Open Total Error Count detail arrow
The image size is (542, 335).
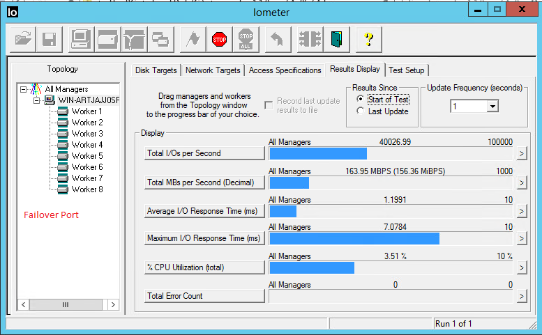tap(522, 297)
